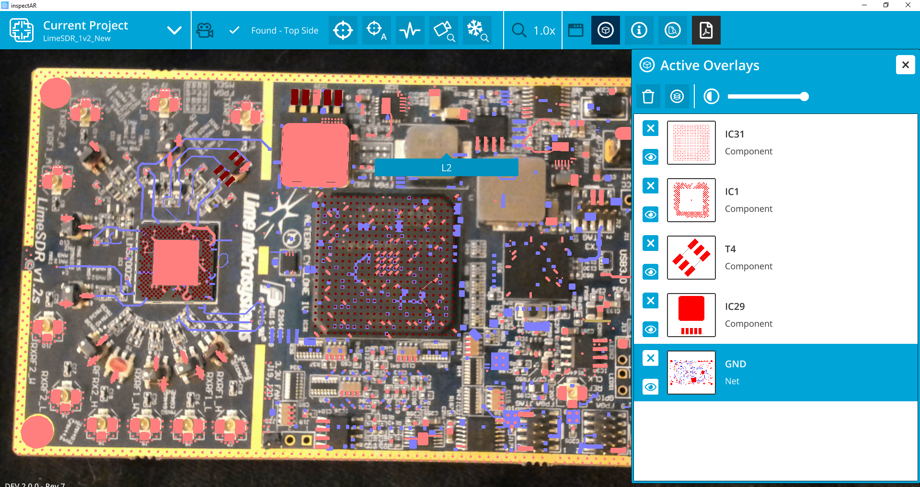Open the window layout icon
Image resolution: width=920 pixels, height=487 pixels.
(575, 30)
